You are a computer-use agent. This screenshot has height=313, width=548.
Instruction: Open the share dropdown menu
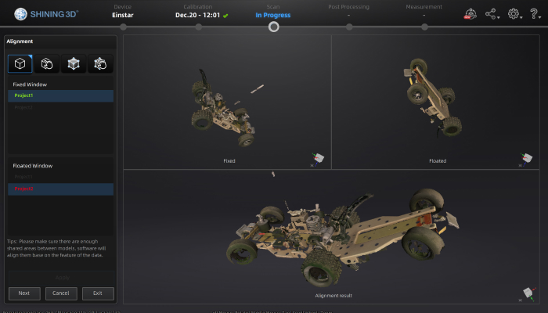coord(492,14)
